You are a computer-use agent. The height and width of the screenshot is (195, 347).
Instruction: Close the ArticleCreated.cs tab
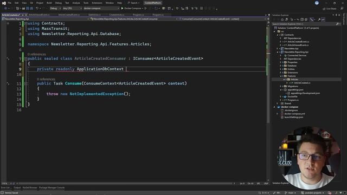pyautogui.click(x=26, y=15)
